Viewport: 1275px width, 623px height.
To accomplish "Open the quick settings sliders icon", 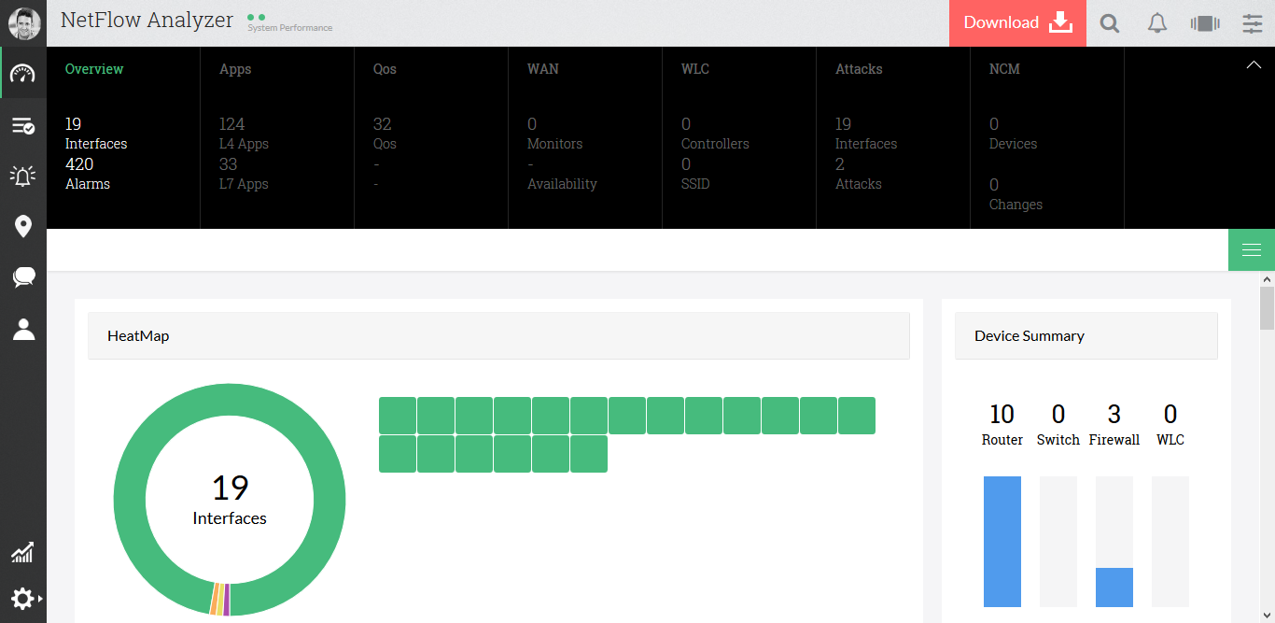I will (1253, 23).
